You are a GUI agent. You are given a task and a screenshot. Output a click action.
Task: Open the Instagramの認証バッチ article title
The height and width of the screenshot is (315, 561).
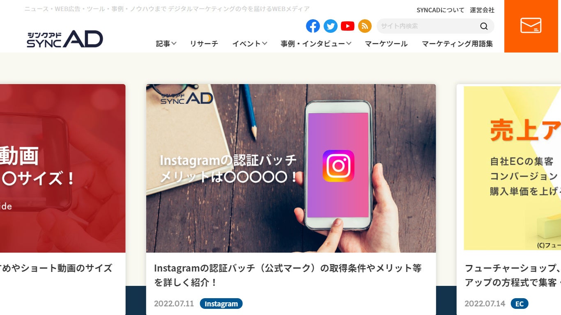click(x=287, y=275)
